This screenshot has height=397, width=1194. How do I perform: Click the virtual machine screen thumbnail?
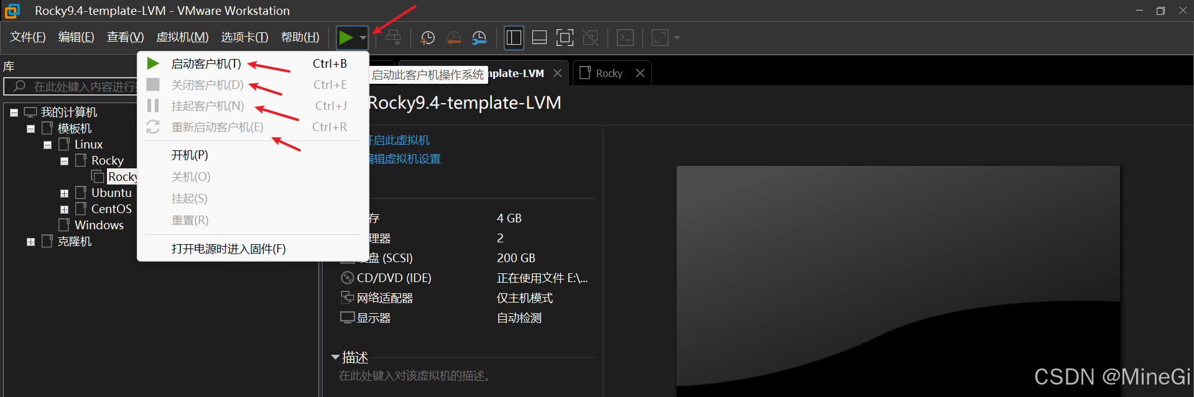(x=898, y=281)
